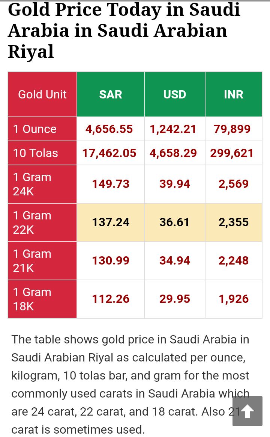
Task: Click the INR column header
Action: (234, 94)
